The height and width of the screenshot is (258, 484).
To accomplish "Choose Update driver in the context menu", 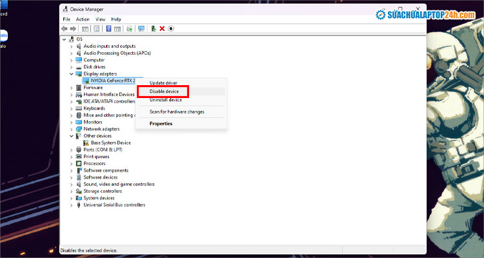I will pyautogui.click(x=163, y=83).
